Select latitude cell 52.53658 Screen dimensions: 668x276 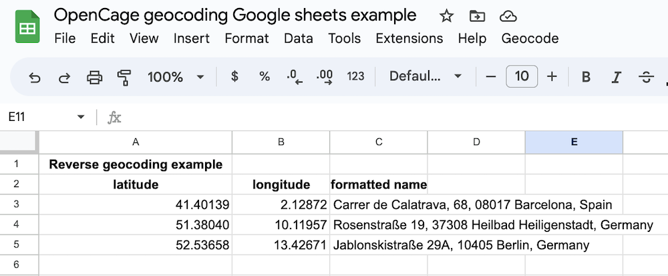pyautogui.click(x=136, y=245)
